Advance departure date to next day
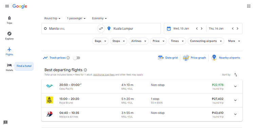 tap(202, 29)
